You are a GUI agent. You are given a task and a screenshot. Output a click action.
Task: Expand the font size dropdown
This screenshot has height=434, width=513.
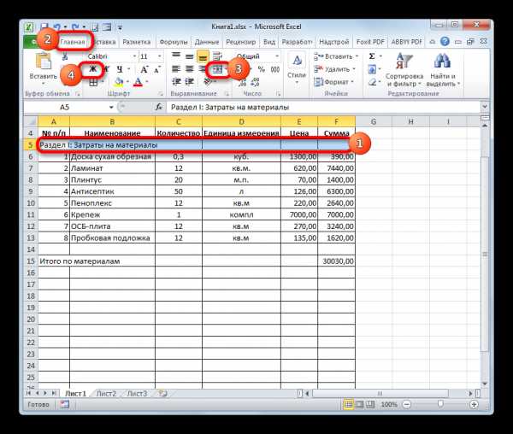(x=156, y=56)
